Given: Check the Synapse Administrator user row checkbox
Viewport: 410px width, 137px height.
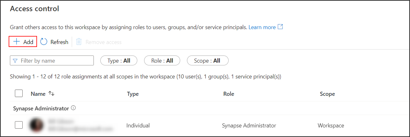Looking at the screenshot, I should click(x=19, y=125).
